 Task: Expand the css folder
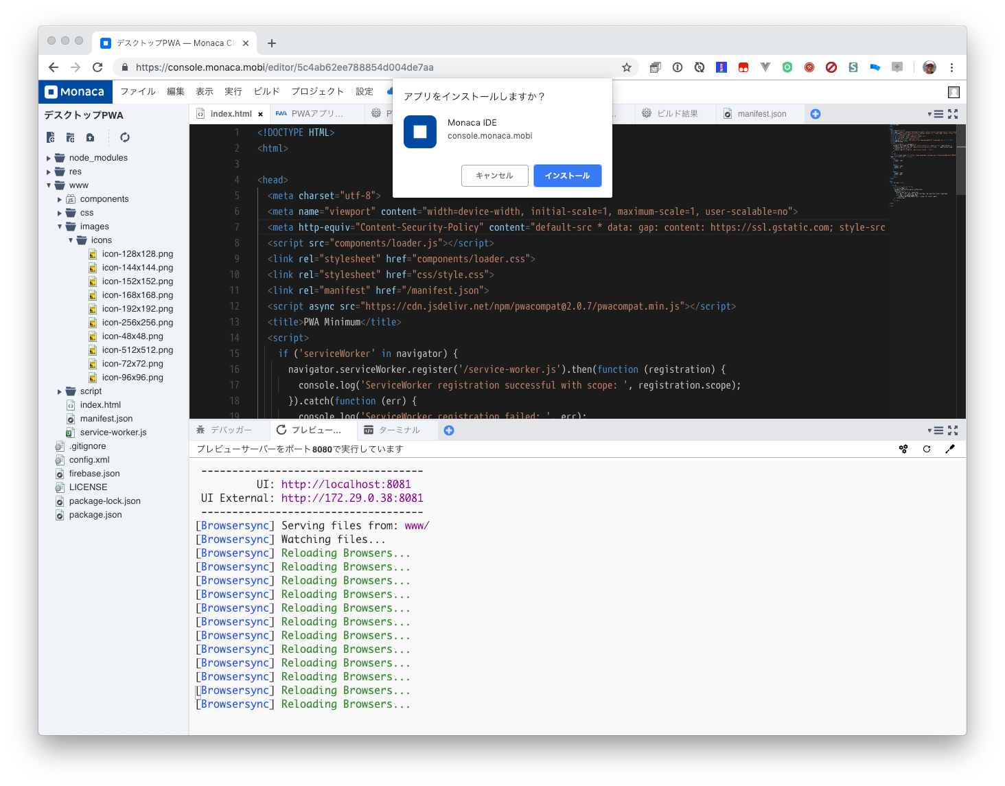[60, 213]
